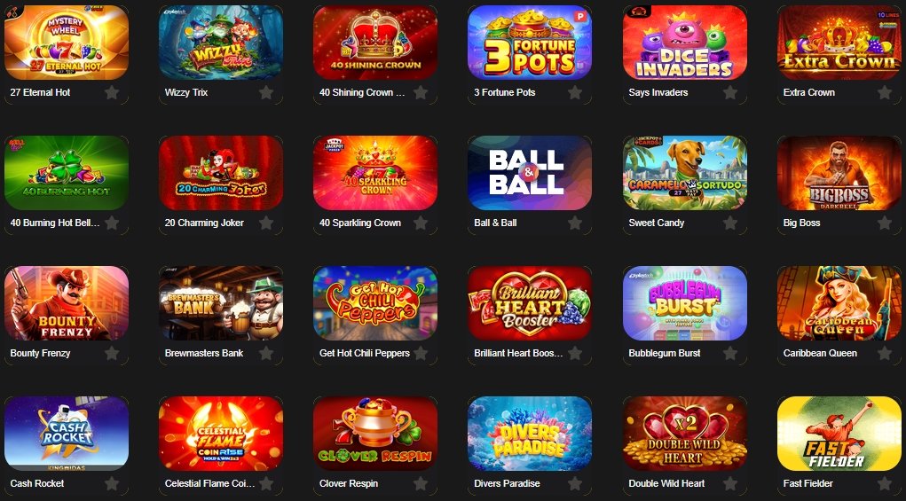
Task: Open the Clover Respin game thumbnail
Action: point(375,434)
